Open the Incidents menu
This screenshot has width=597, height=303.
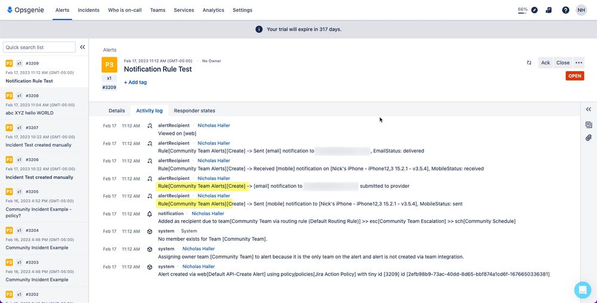click(88, 10)
